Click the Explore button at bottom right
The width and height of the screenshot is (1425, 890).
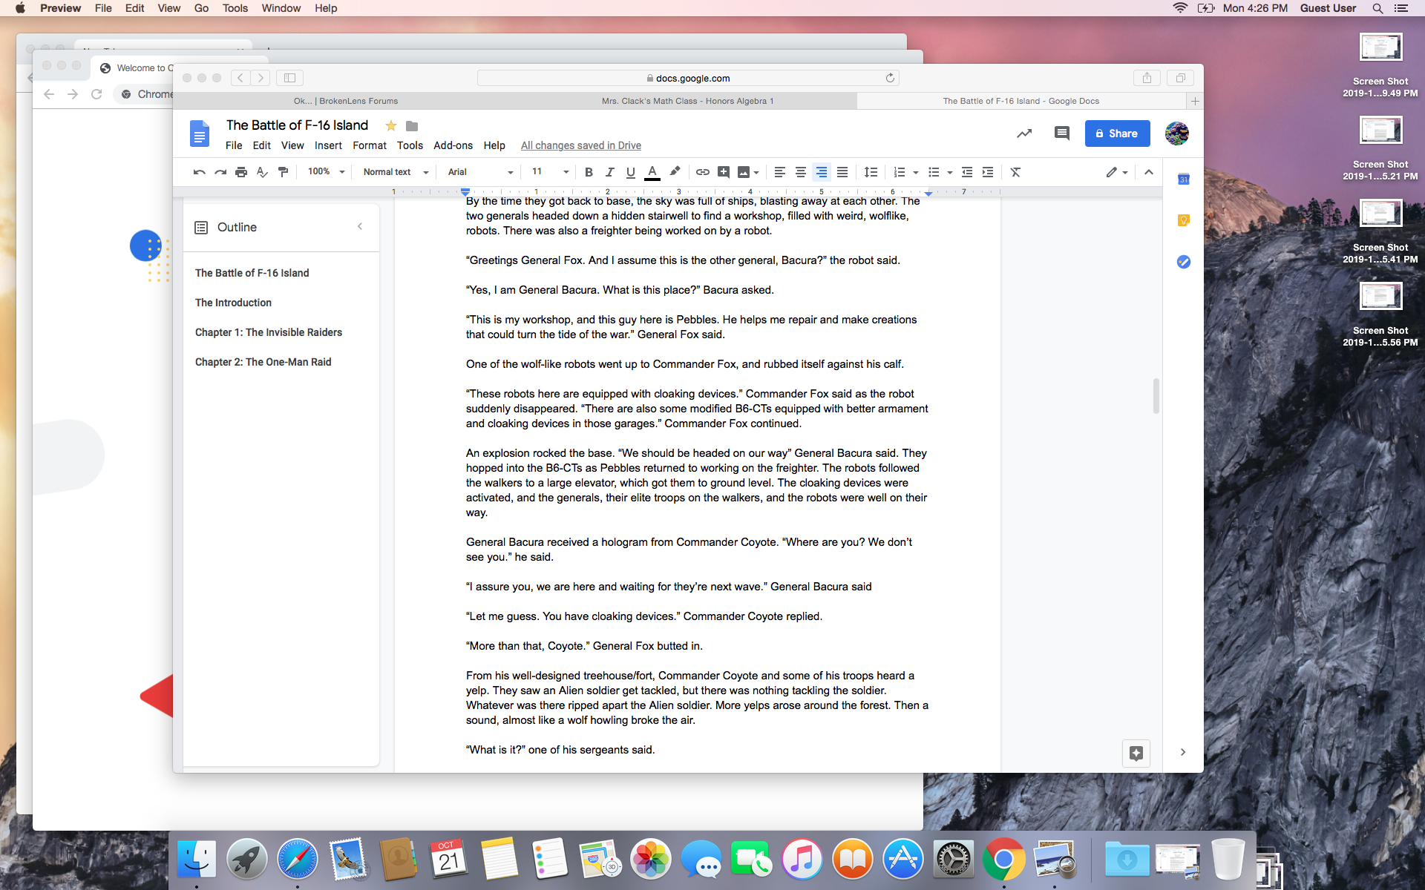[x=1136, y=754]
